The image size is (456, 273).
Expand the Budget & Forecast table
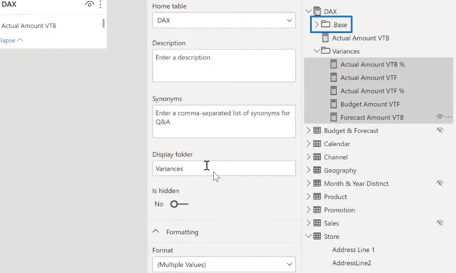(308, 131)
